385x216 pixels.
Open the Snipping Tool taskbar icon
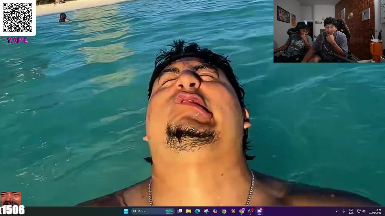[206, 211]
